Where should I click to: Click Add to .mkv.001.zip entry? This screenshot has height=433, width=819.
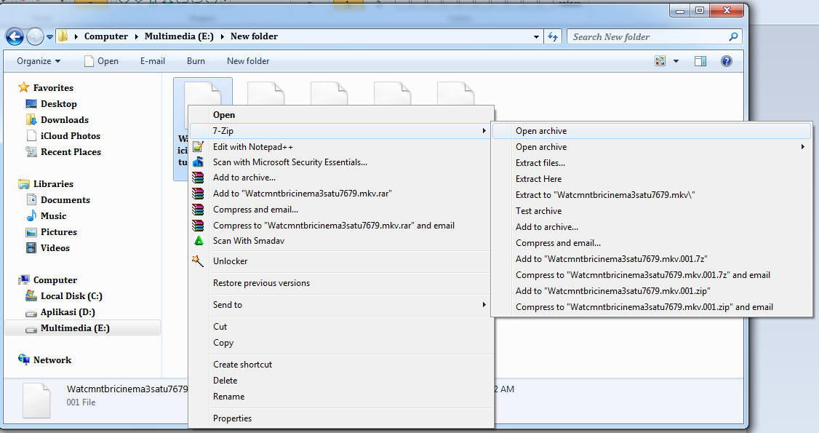point(652,291)
